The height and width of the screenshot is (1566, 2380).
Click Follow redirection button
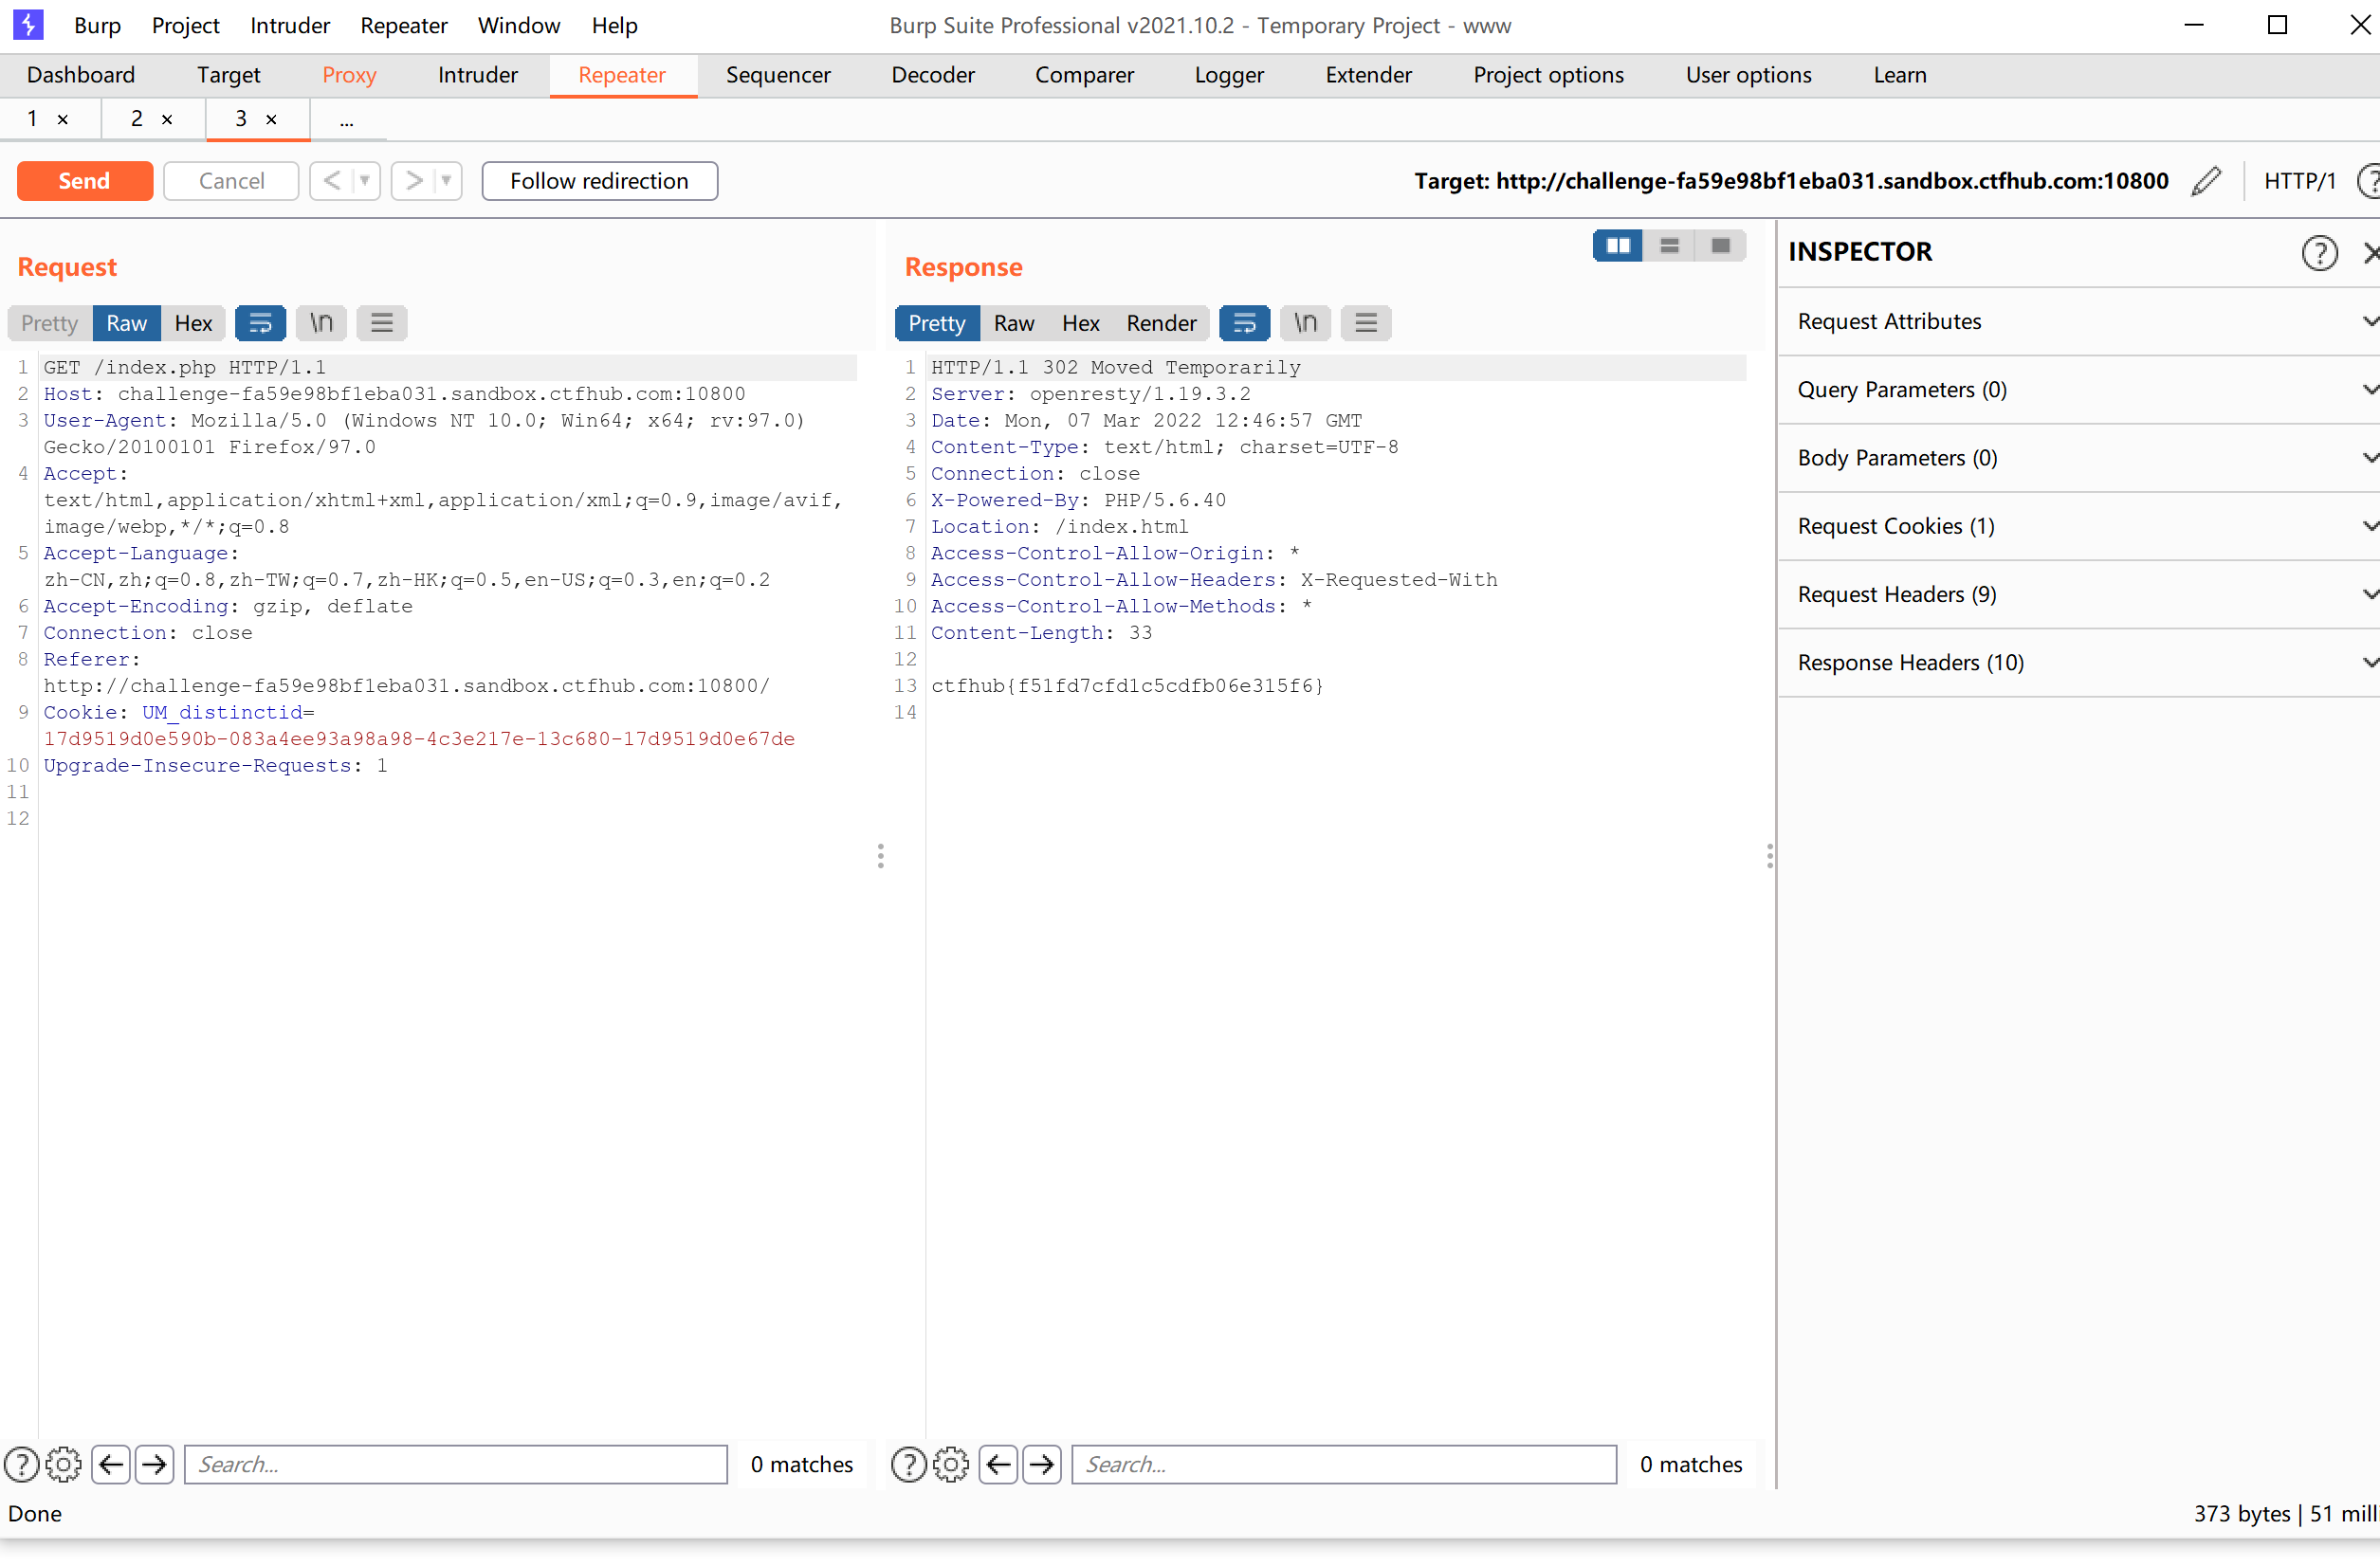coord(599,181)
